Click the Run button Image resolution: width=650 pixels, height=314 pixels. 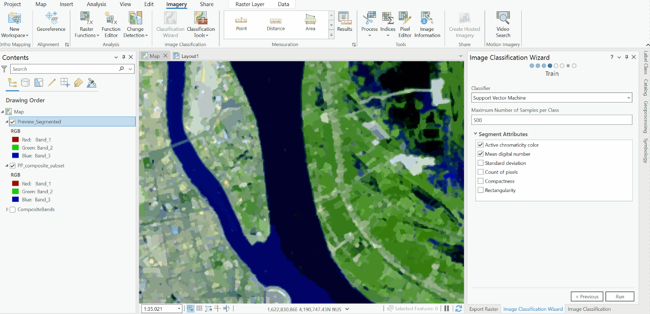click(x=620, y=297)
